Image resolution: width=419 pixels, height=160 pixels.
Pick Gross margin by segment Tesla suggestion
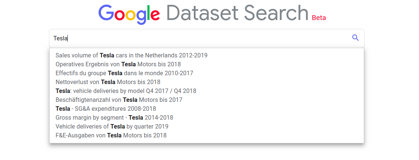coord(206,117)
